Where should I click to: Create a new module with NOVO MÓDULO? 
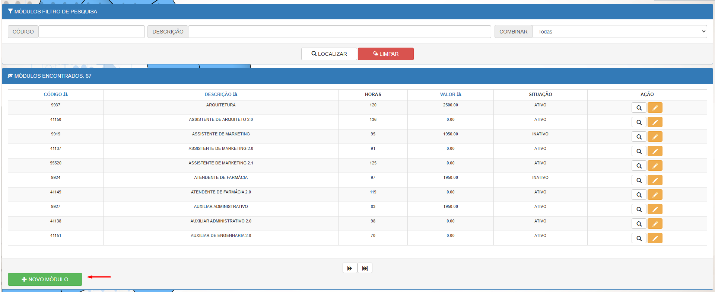click(x=45, y=279)
